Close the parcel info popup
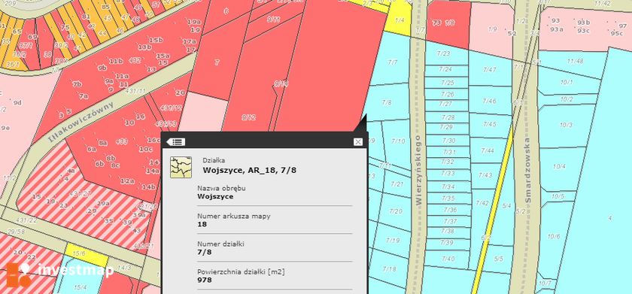 [x=357, y=142]
